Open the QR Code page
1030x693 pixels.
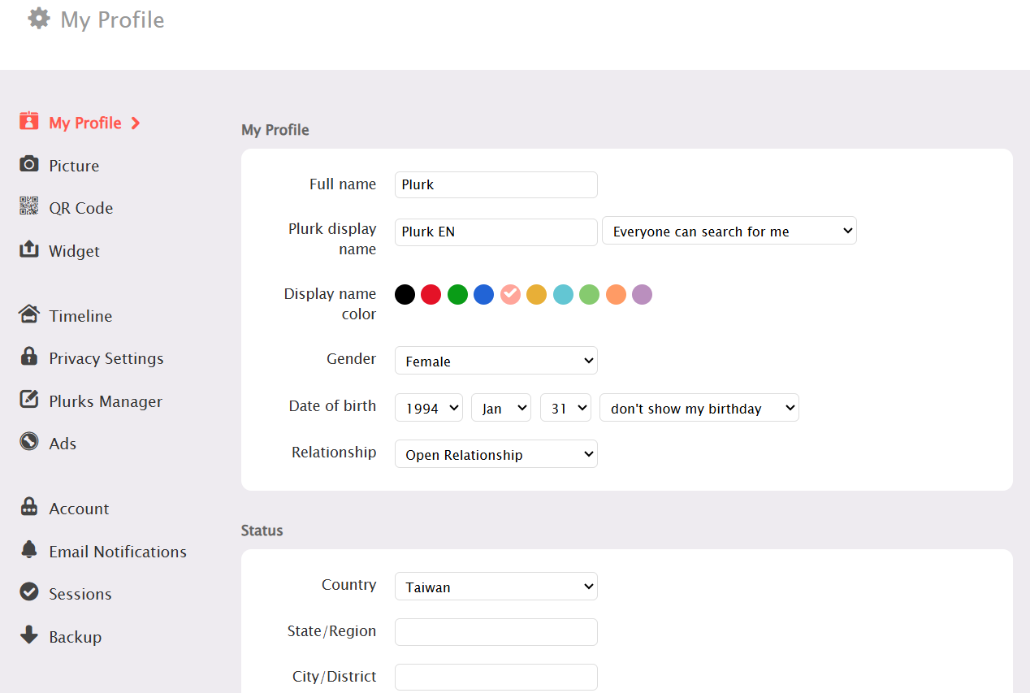click(x=81, y=208)
